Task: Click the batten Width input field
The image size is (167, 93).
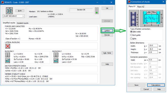Action: [153, 45]
